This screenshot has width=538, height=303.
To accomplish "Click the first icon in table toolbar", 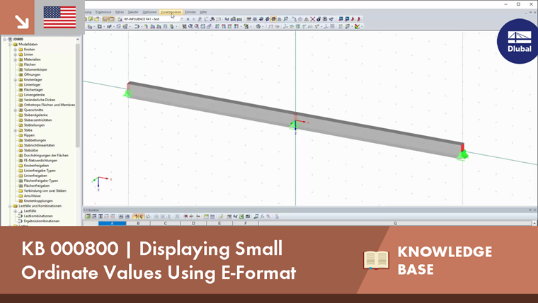I will coord(88,217).
